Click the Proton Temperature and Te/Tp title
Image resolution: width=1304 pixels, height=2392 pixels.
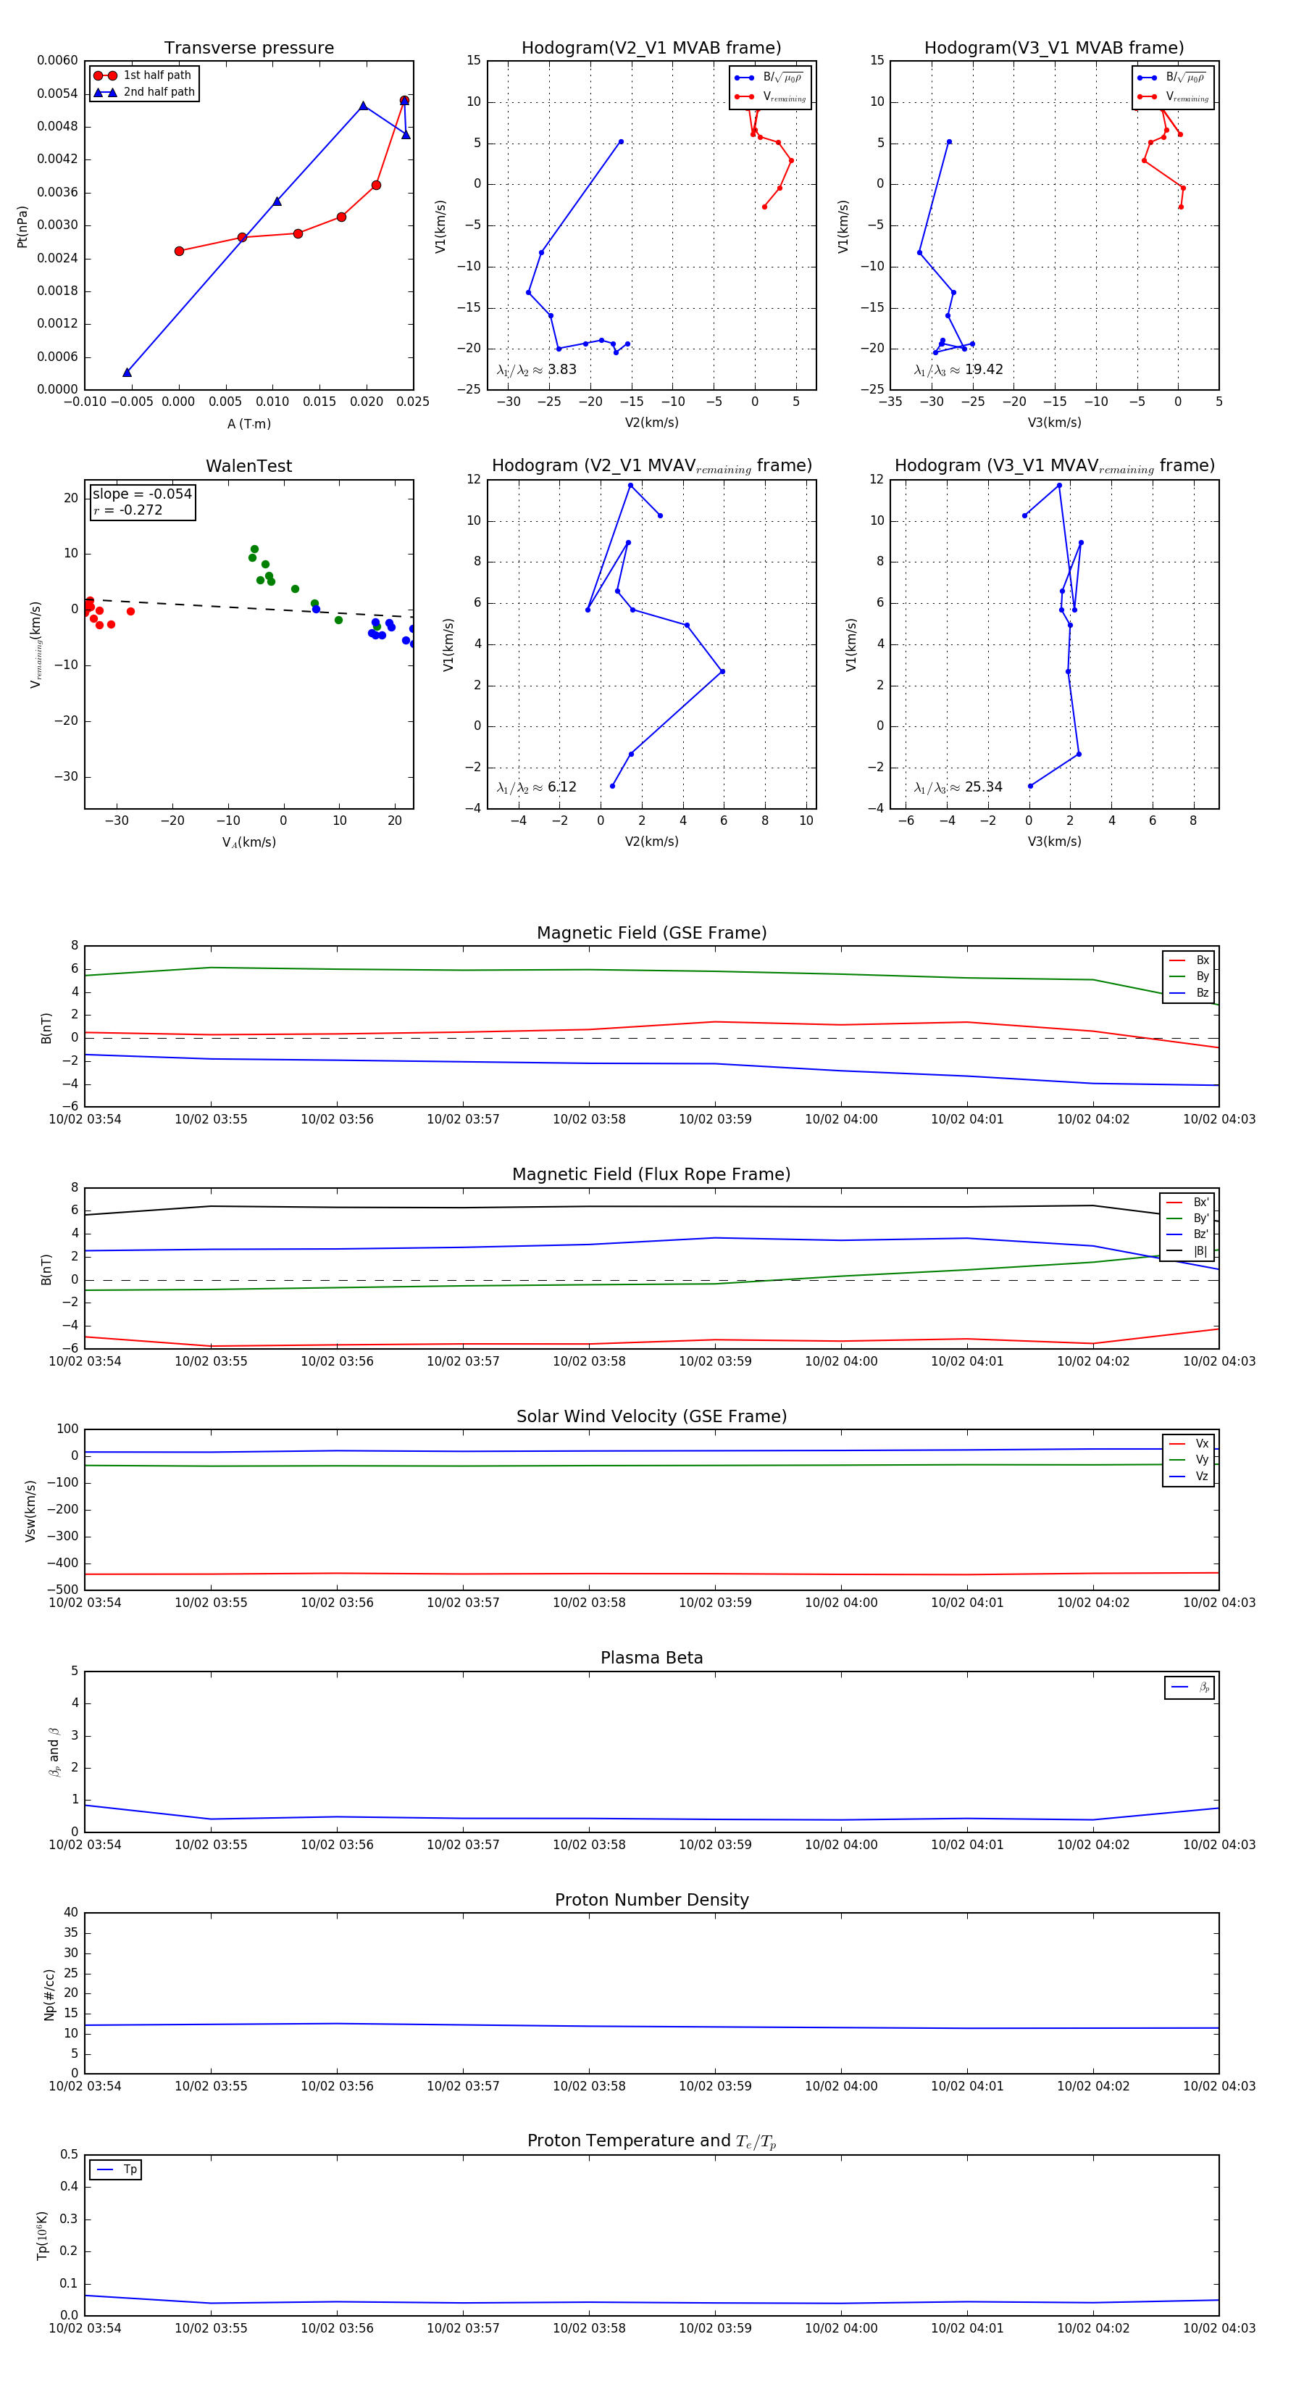tap(651, 2140)
